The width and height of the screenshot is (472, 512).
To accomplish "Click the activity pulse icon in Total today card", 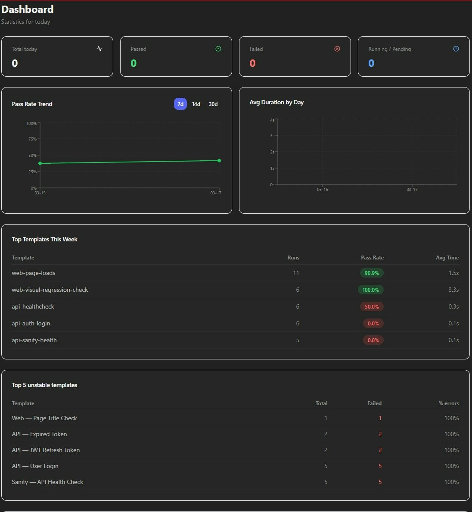I will 99,49.
